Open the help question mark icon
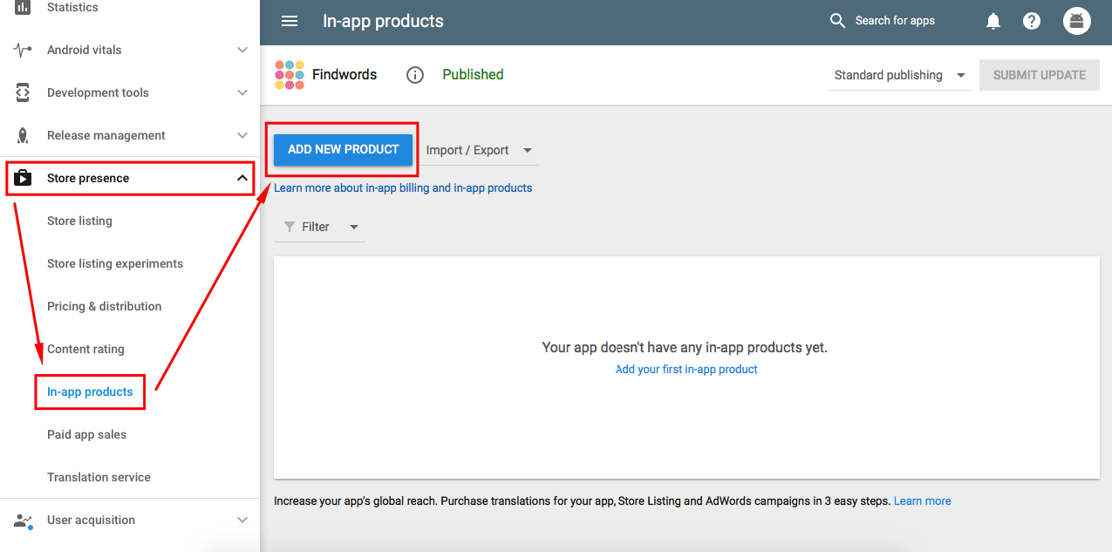 (x=1032, y=21)
